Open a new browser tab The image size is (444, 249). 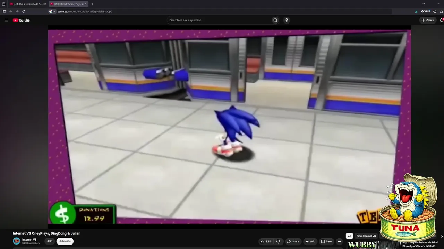tap(92, 4)
